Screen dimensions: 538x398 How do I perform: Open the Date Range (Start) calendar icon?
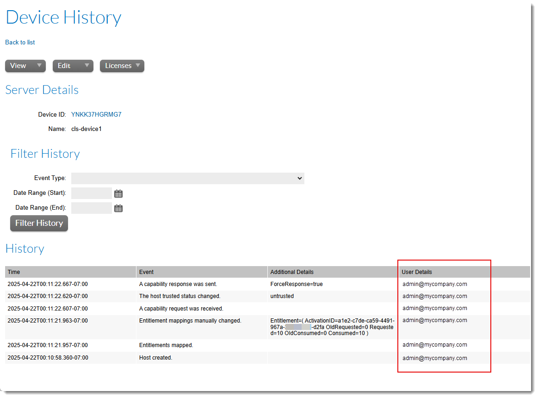(118, 193)
